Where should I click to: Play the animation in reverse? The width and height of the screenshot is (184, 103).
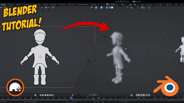click(45, 95)
